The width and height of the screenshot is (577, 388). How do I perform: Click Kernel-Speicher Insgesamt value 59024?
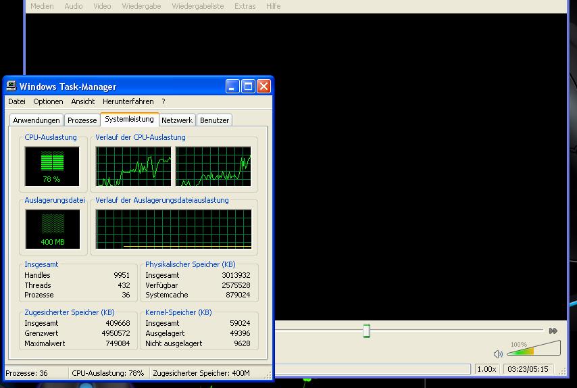click(x=240, y=323)
